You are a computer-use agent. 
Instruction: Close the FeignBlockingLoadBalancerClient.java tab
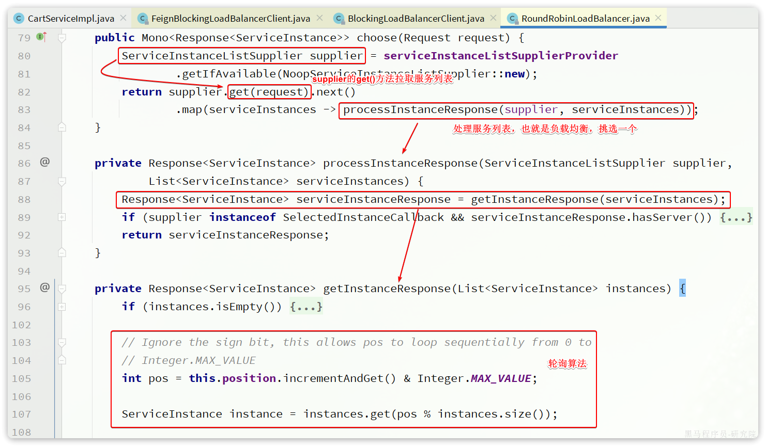319,18
